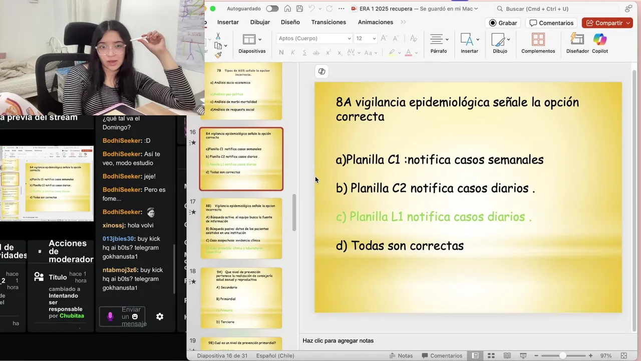Toggle the Notas pane button
Viewport: 641px width, 361px height.
(x=401, y=355)
